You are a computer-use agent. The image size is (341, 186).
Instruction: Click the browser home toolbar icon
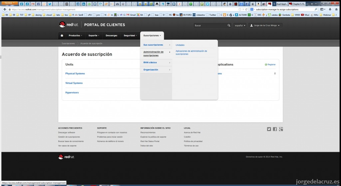click(336, 9)
